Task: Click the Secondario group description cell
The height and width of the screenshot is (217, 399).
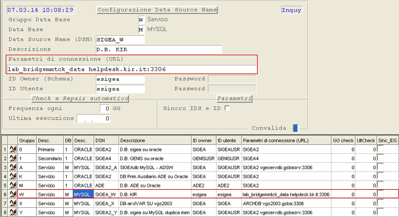Action: 50,158
